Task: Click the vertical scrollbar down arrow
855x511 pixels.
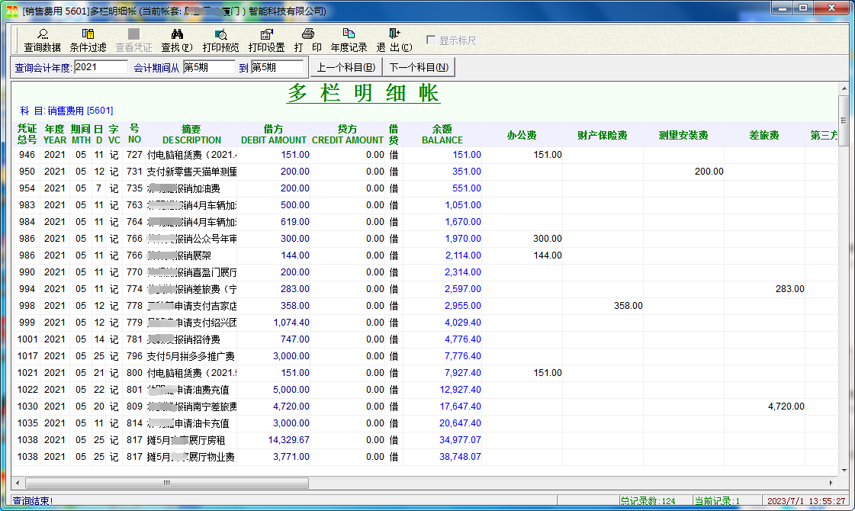Action: pos(843,471)
